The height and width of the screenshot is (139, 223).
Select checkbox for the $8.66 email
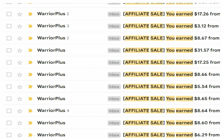[9, 75]
